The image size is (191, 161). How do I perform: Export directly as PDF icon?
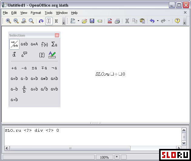[x=110, y=21]
